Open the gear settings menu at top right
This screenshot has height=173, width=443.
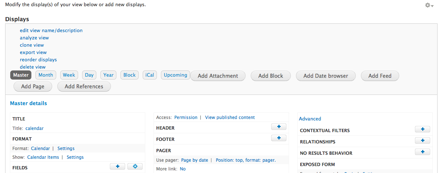click(429, 5)
